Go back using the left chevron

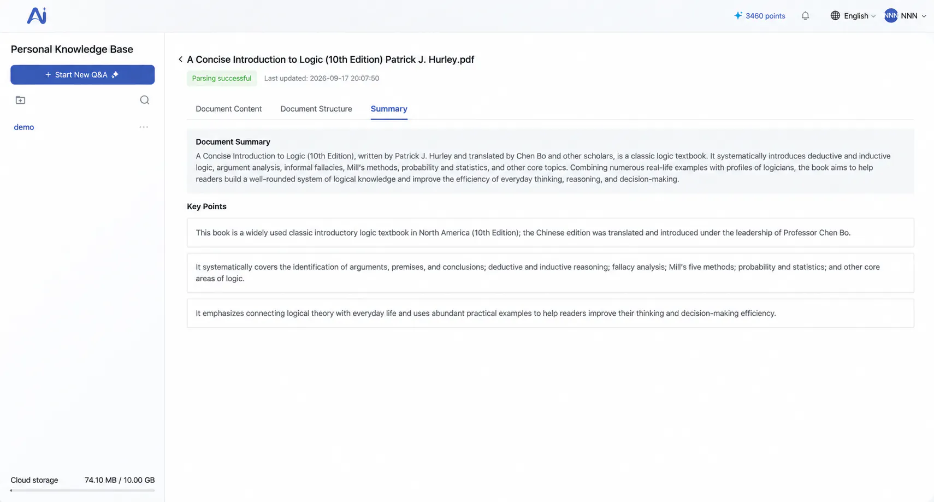pos(180,59)
